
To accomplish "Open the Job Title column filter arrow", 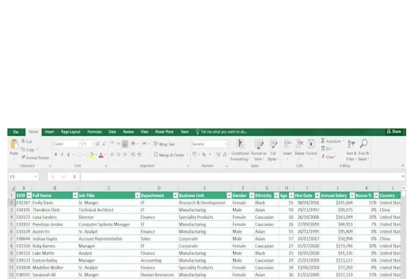I will pos(138,195).
